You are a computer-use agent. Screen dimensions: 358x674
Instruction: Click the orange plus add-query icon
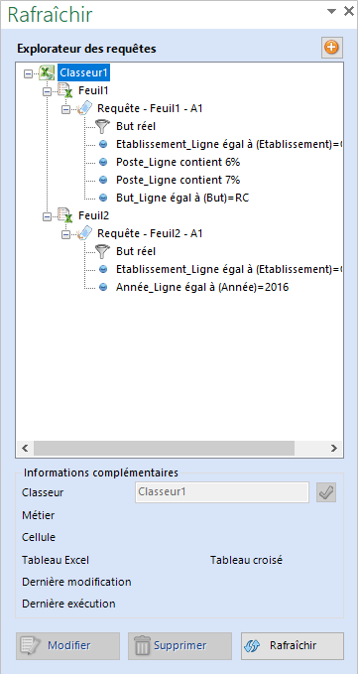(x=332, y=48)
